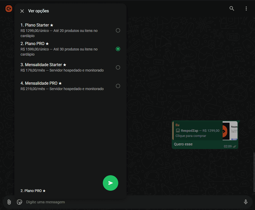Click the 02:09 message timestamp
The image size is (255, 210).
pos(228,146)
